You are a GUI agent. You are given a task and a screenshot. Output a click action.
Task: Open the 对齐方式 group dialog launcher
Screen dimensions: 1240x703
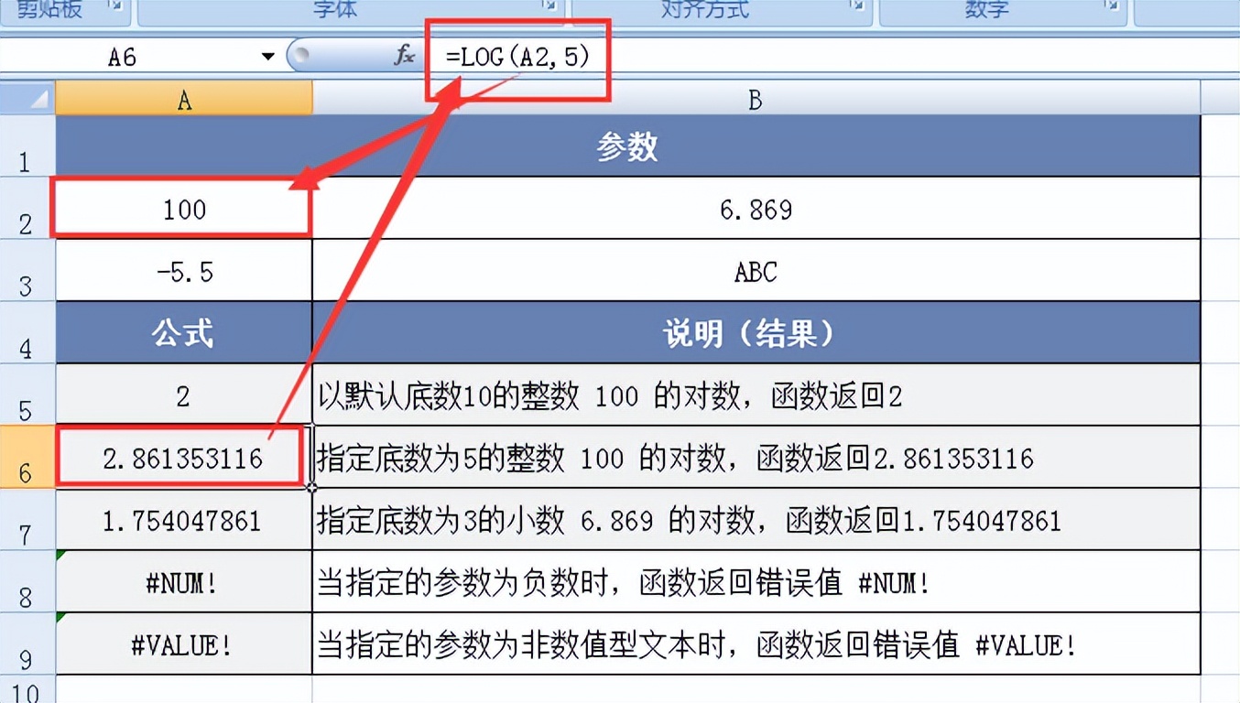tap(857, 7)
